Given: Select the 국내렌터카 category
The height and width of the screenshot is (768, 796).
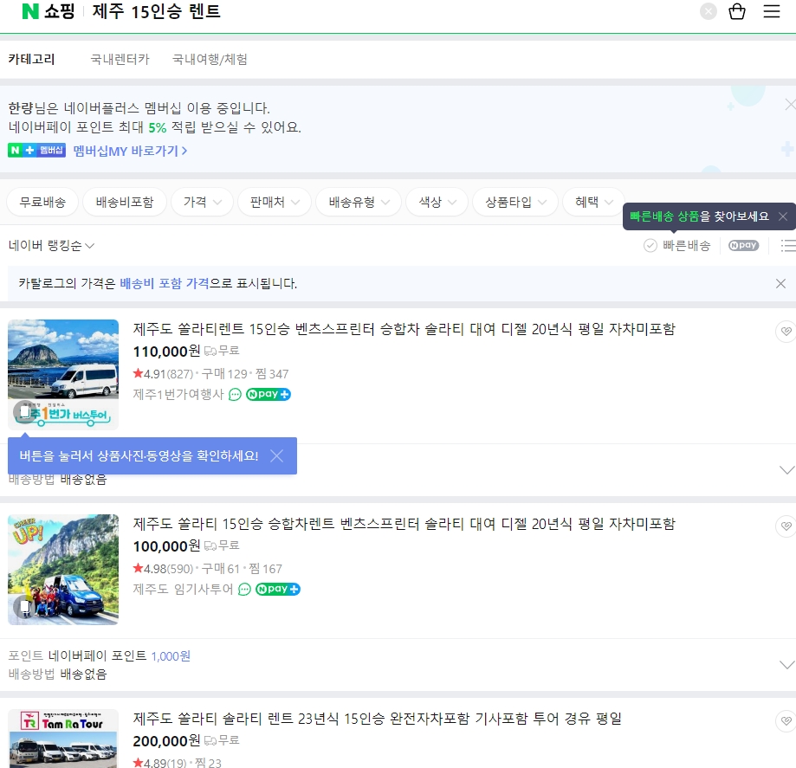Looking at the screenshot, I should point(120,59).
